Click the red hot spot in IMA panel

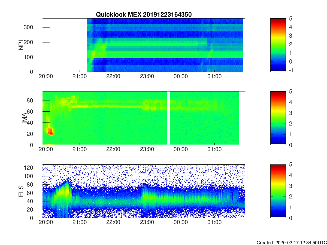coord(50,131)
